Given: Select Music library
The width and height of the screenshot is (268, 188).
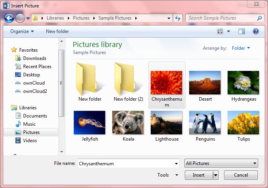Looking at the screenshot, I should coord(29,124).
